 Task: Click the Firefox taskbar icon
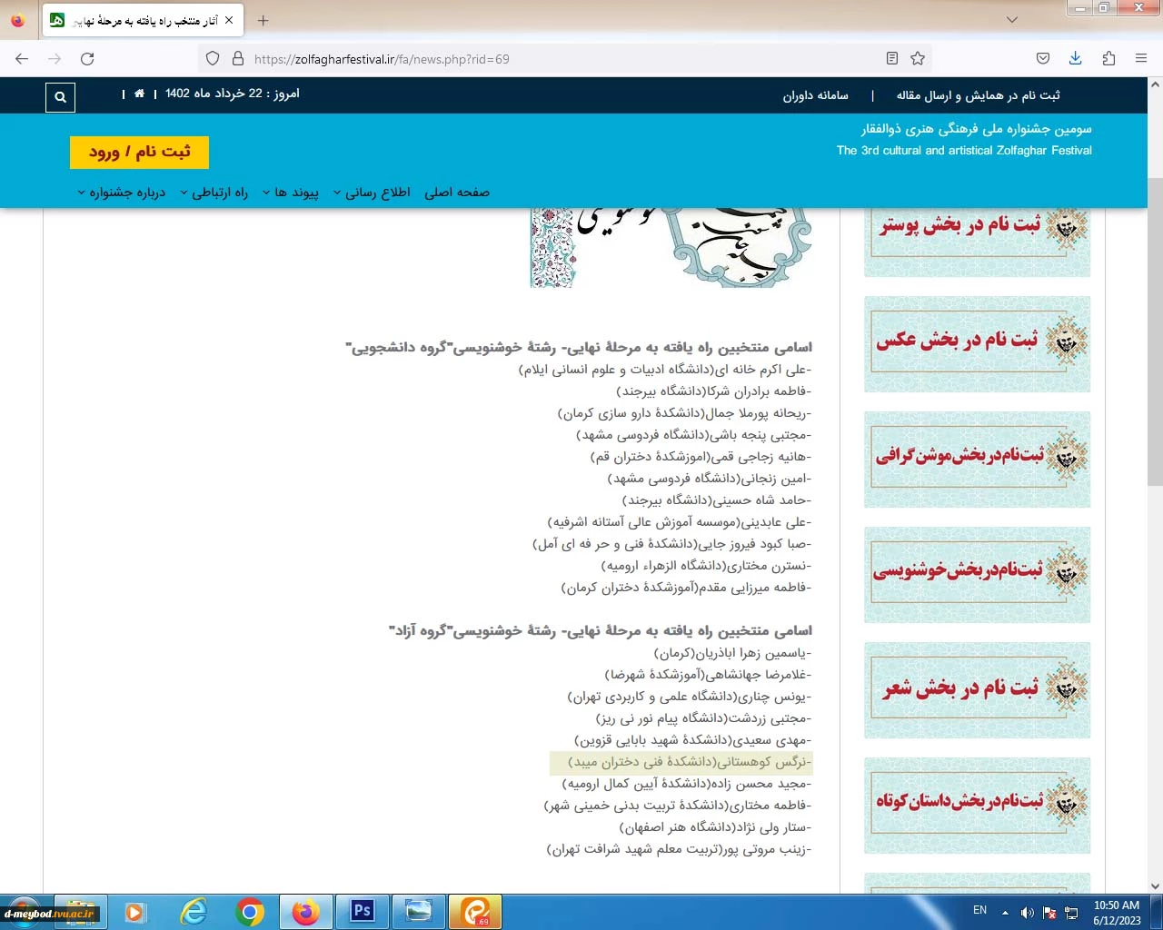[x=306, y=911]
